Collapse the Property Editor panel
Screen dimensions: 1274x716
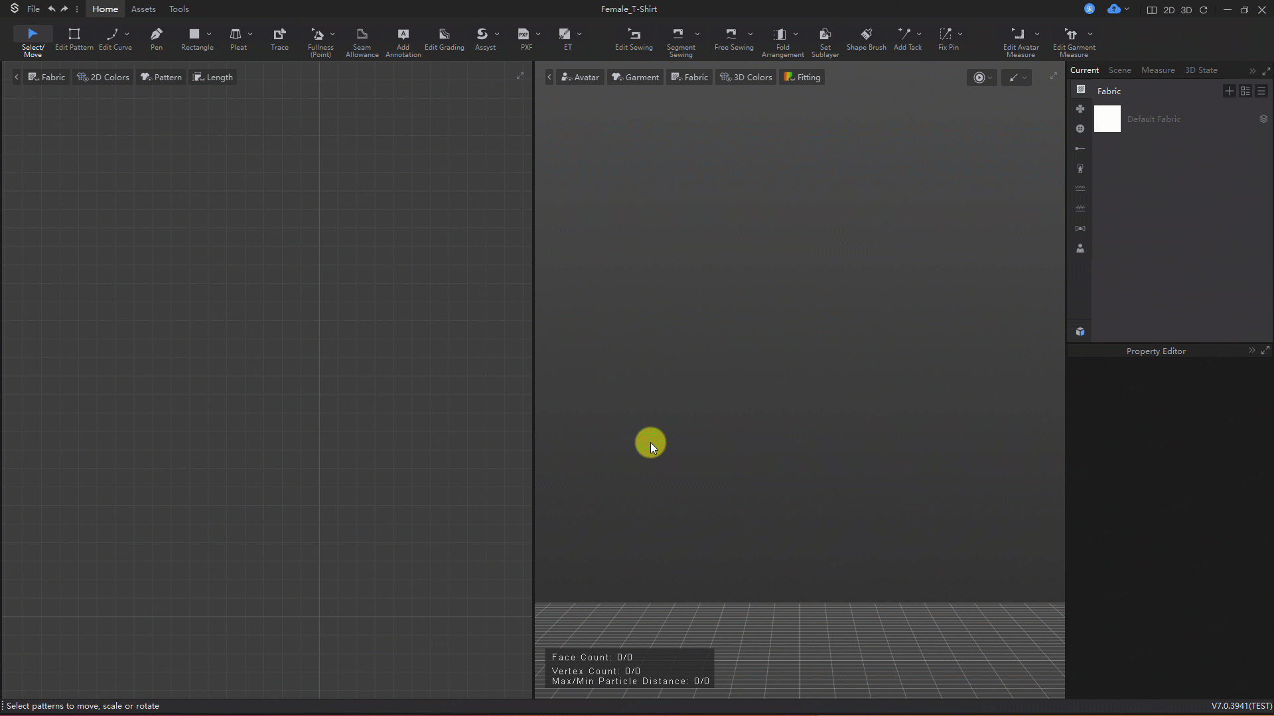1251,350
